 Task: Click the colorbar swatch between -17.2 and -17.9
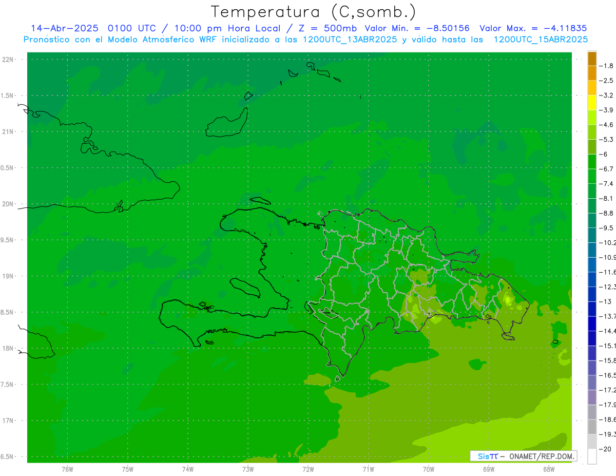(592, 397)
